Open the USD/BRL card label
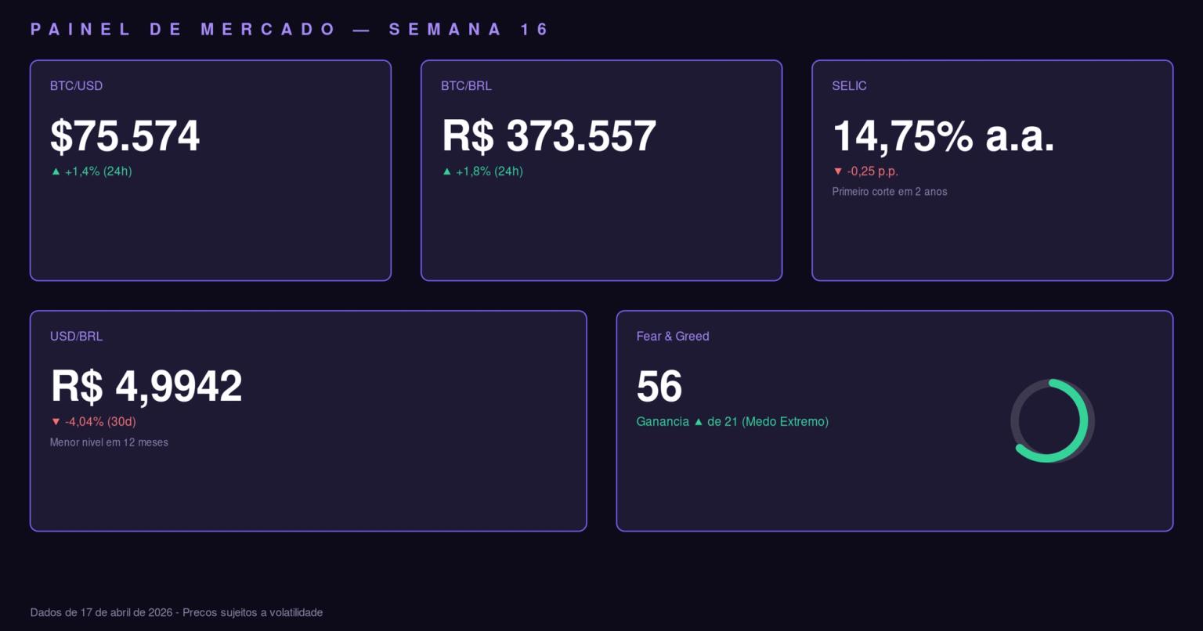 tap(76, 337)
